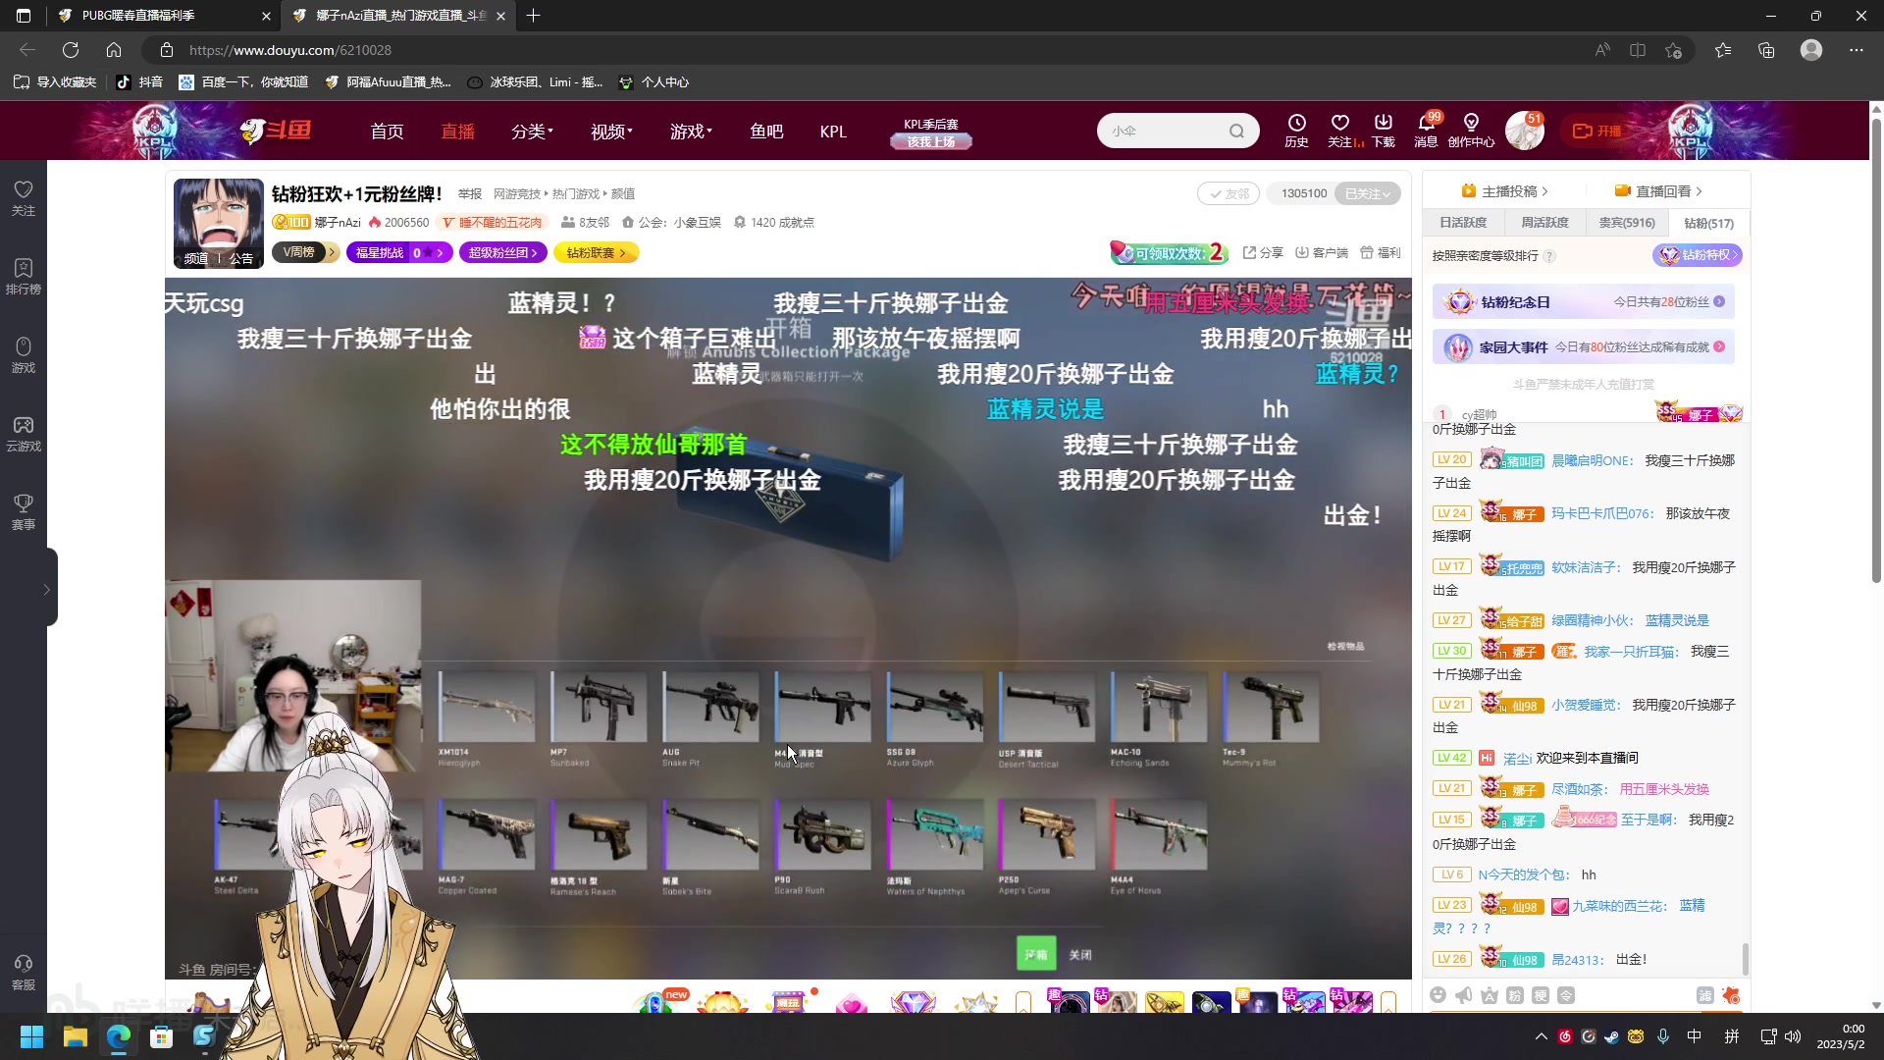The height and width of the screenshot is (1060, 1884).
Task: Click the megaphone horn icon in chat
Action: [x=1464, y=995]
